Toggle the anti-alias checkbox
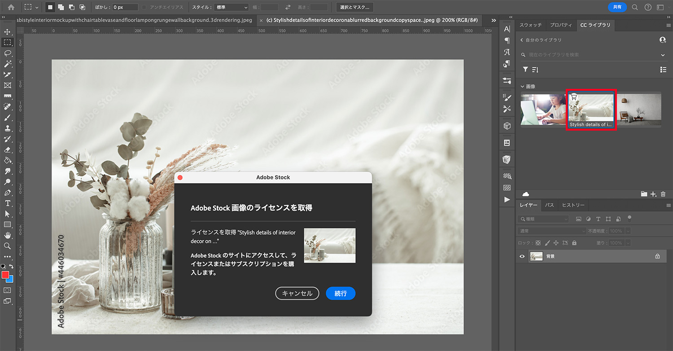The height and width of the screenshot is (351, 673). pyautogui.click(x=144, y=7)
